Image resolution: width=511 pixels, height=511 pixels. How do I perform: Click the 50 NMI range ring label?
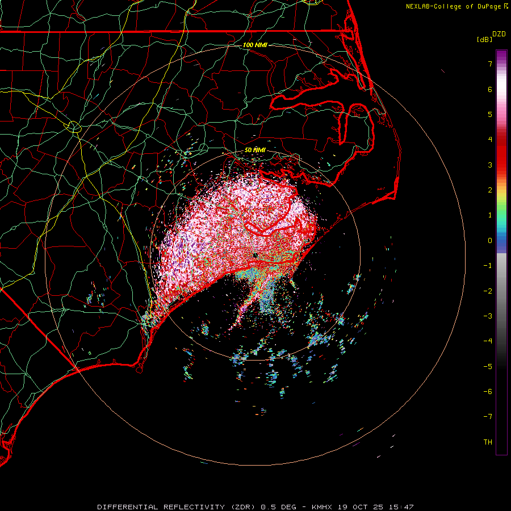click(255, 150)
